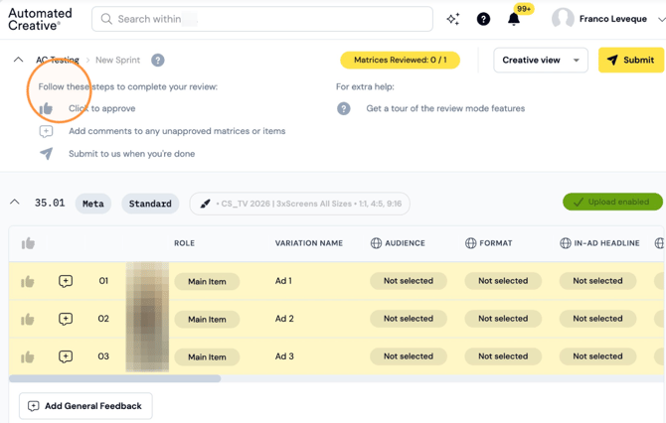Collapse the review instructions panel chevron
666x423 pixels.
18,60
